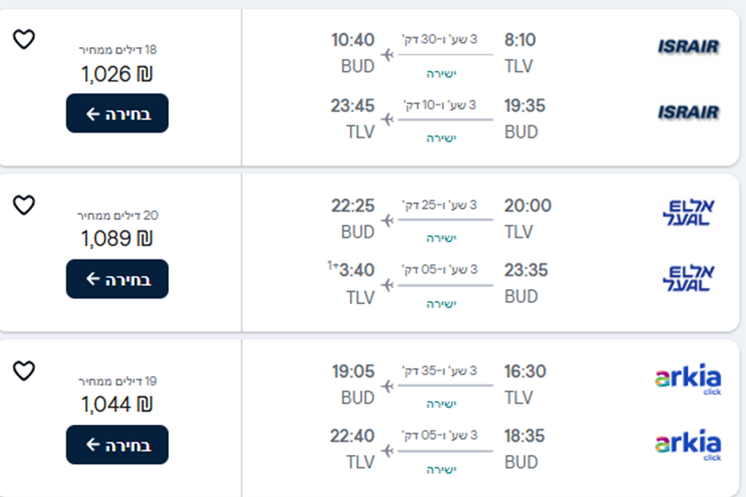Click Arkia logo on 16:30 outbound flight
Image resolution: width=746 pixels, height=497 pixels.
[x=688, y=379]
